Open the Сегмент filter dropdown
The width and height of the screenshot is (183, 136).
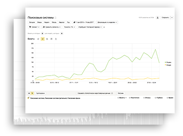click(34, 27)
